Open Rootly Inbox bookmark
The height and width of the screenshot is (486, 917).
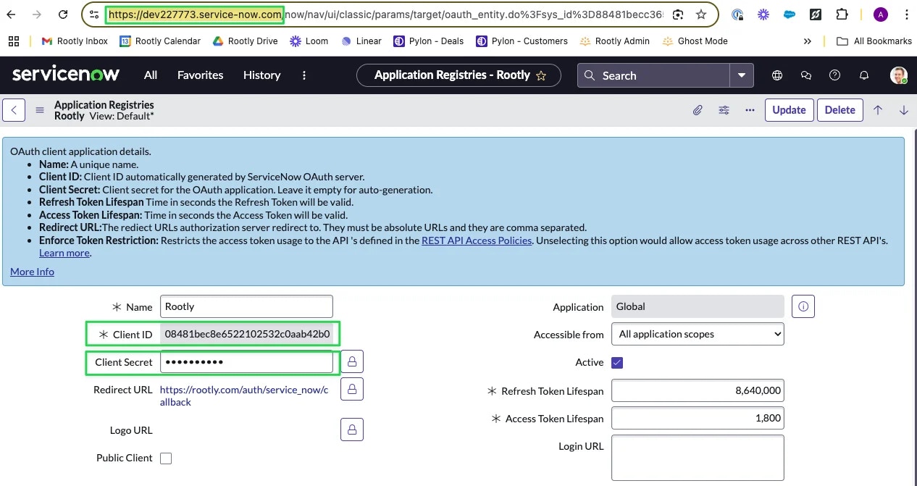pyautogui.click(x=75, y=41)
